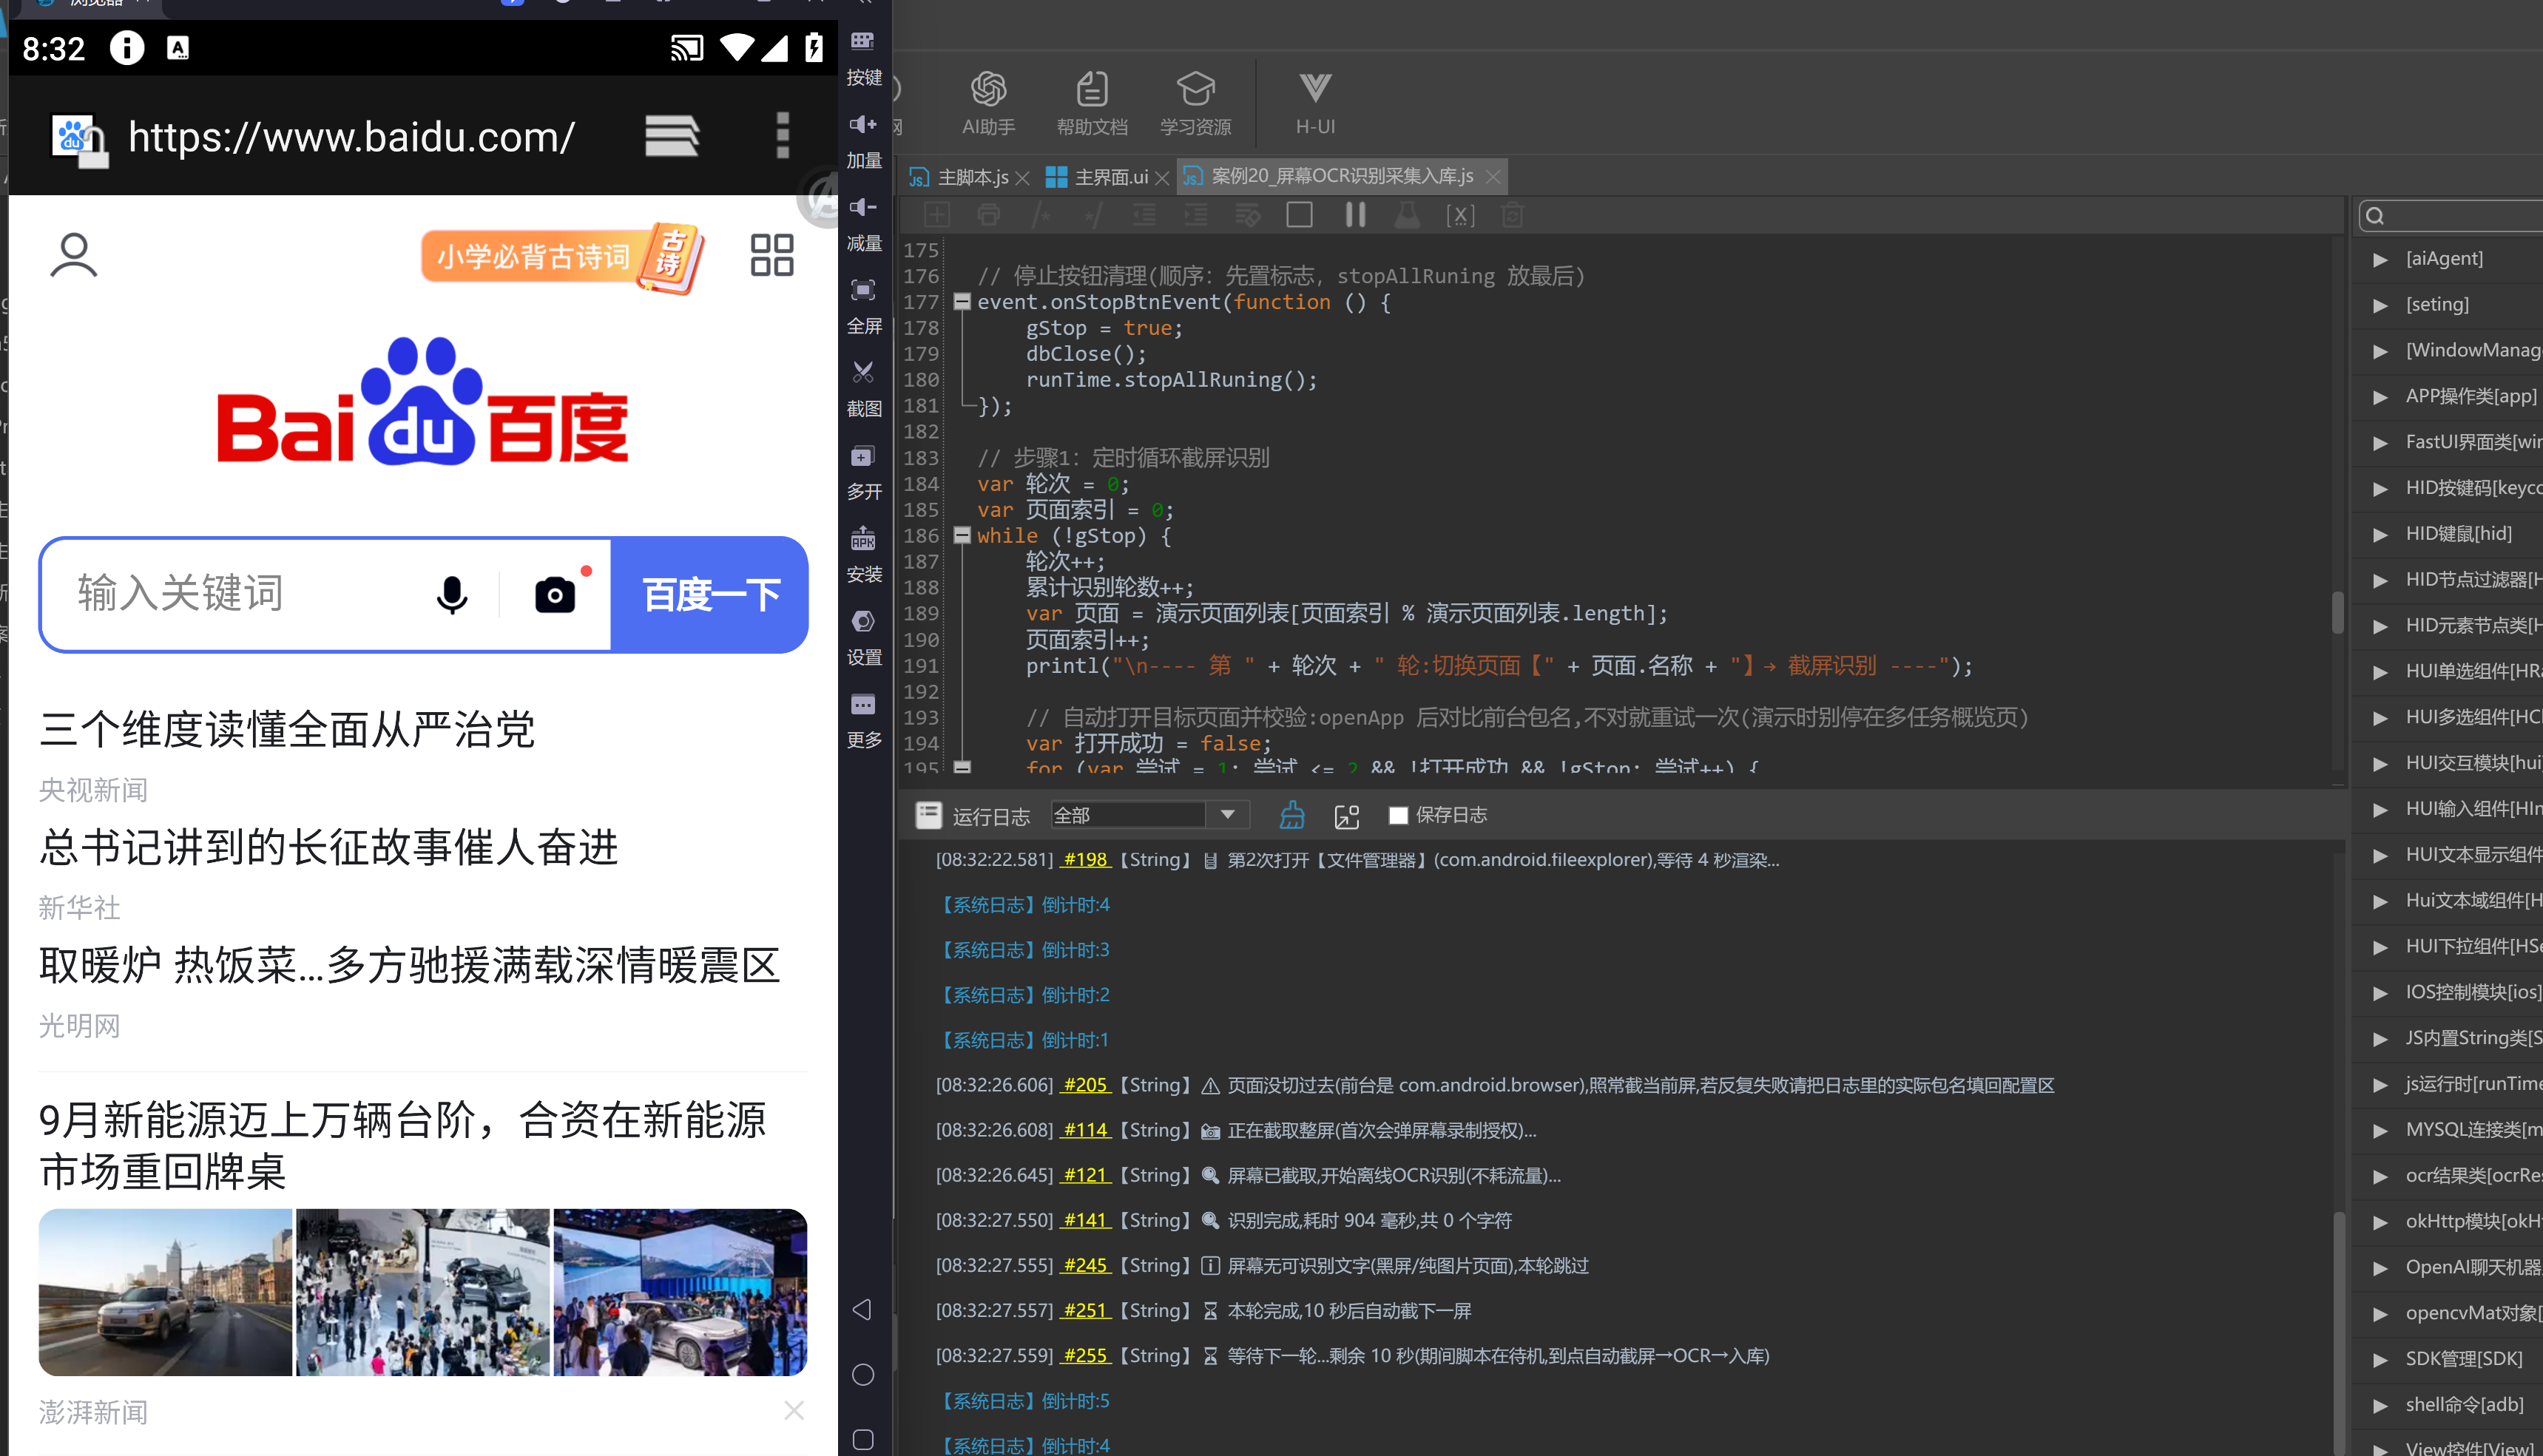Expand the APP操作类[app] tree node
The width and height of the screenshot is (2543, 1456).
(2380, 397)
